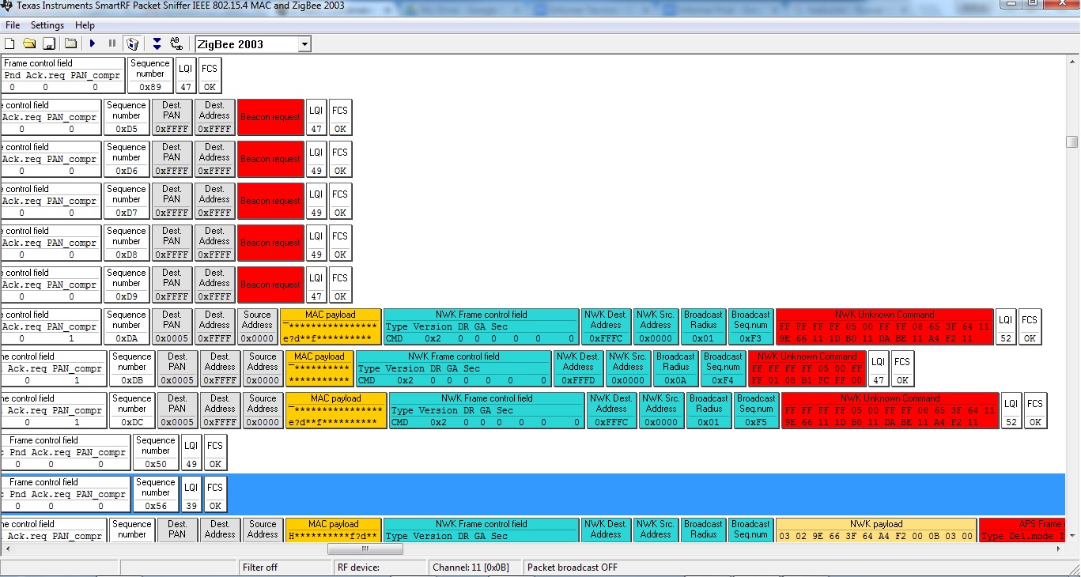Click the Broadcast Seq.num 0xF3 field
Image resolution: width=1081 pixels, height=577 pixels.
(x=750, y=326)
